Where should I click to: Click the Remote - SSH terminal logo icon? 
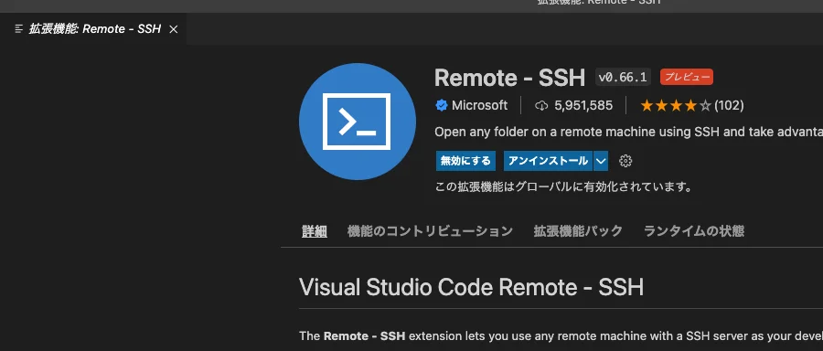[x=358, y=122]
